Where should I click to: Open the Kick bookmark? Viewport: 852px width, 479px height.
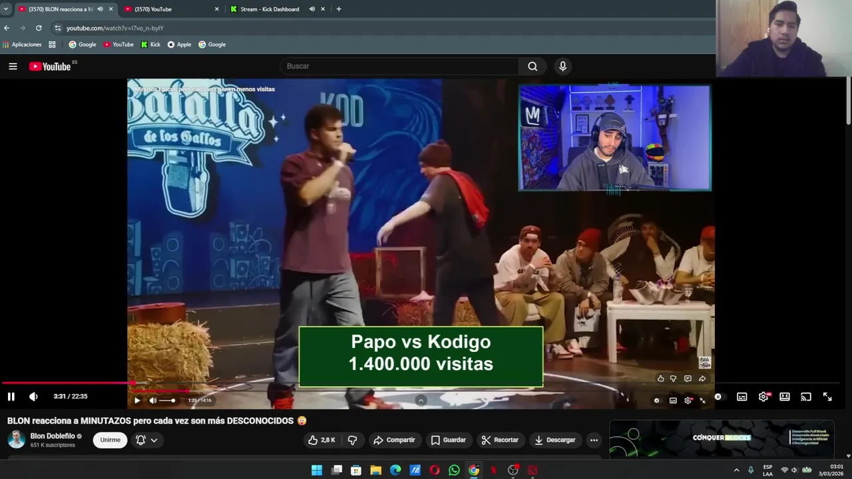pyautogui.click(x=150, y=45)
